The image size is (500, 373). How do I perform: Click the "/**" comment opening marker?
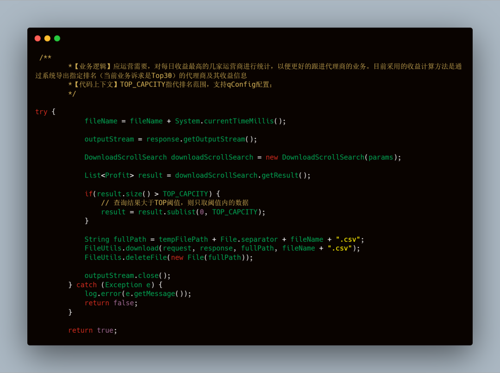[x=45, y=57]
